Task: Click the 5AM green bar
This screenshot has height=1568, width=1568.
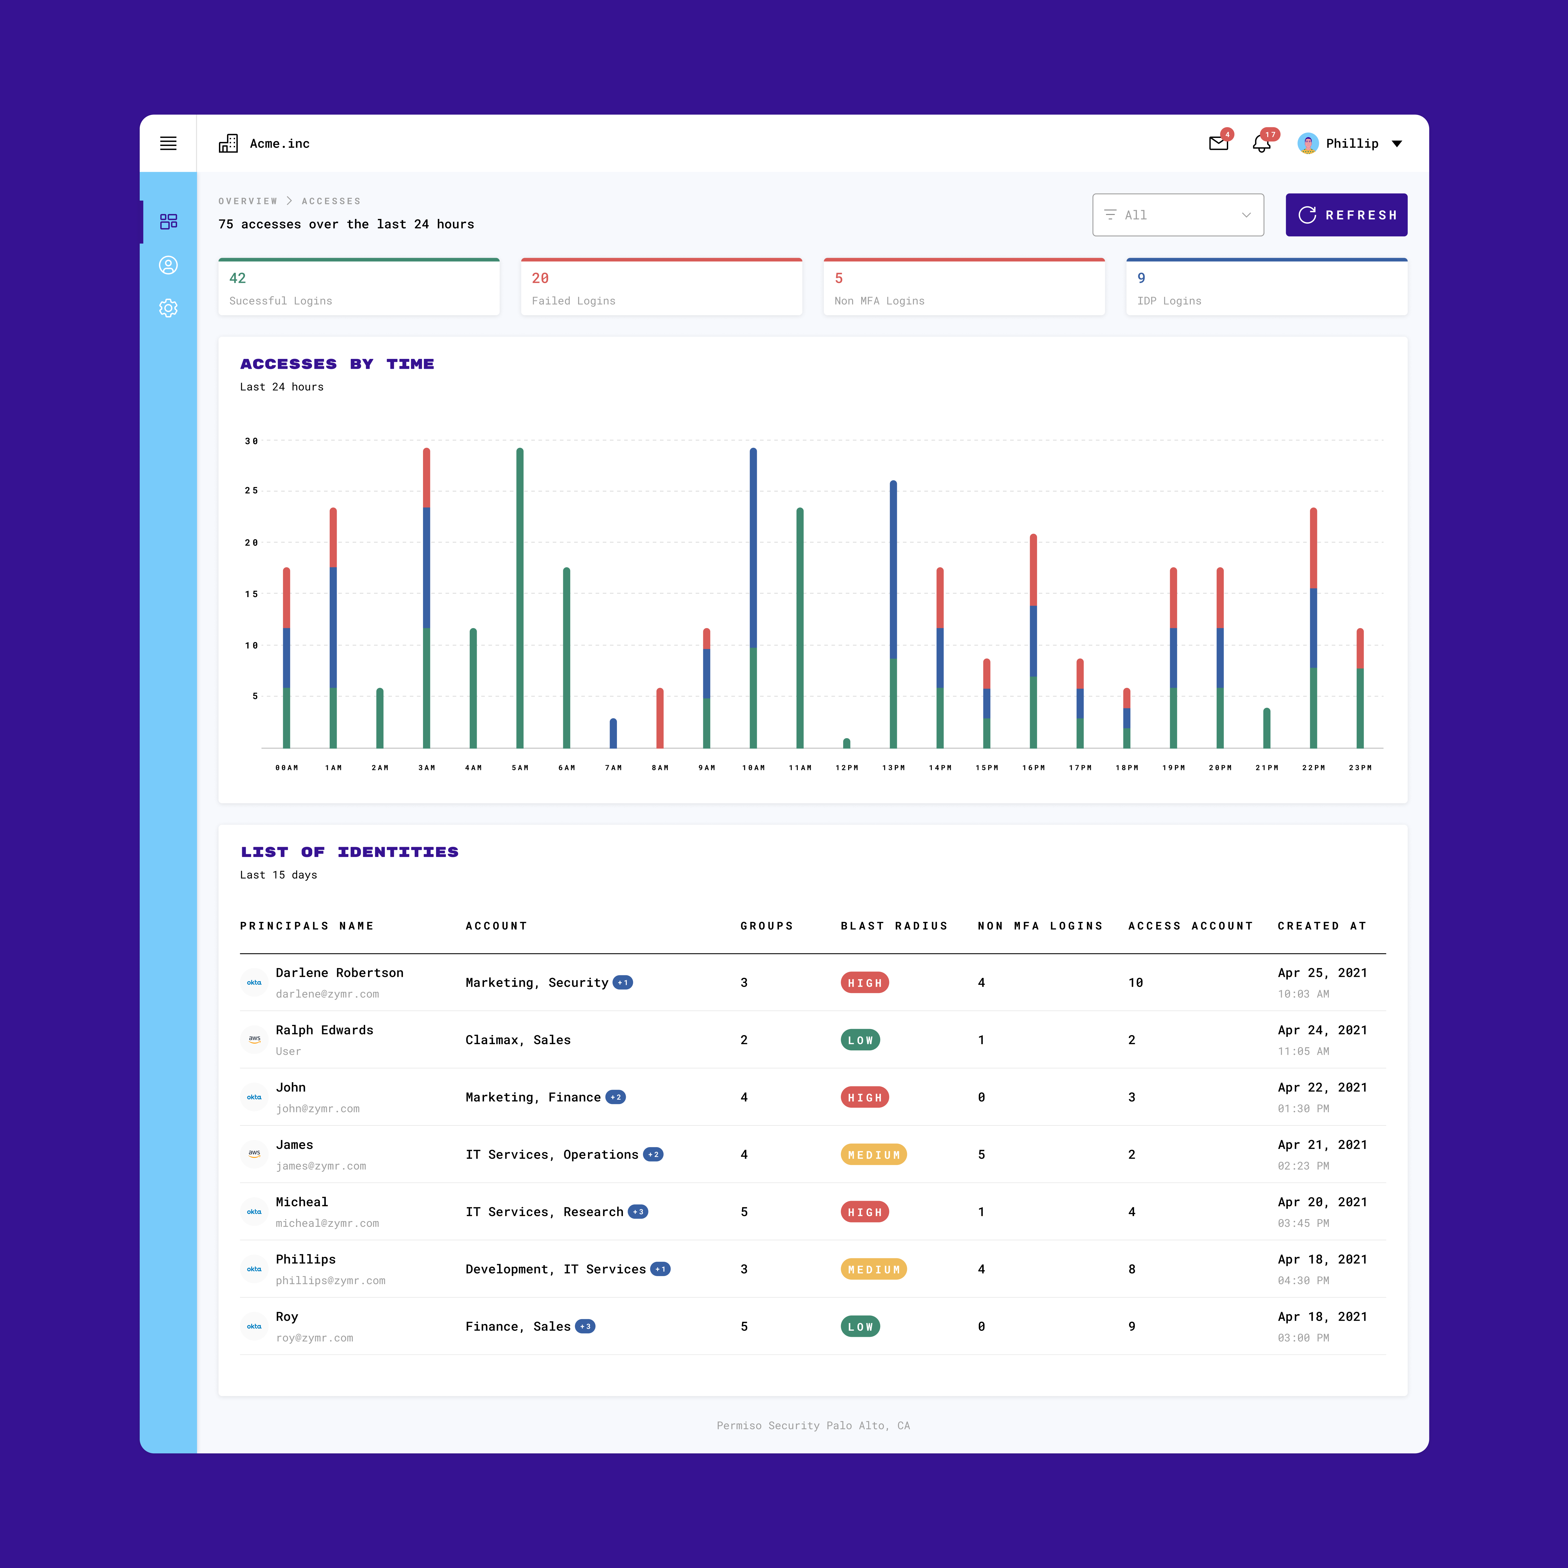Action: (519, 598)
